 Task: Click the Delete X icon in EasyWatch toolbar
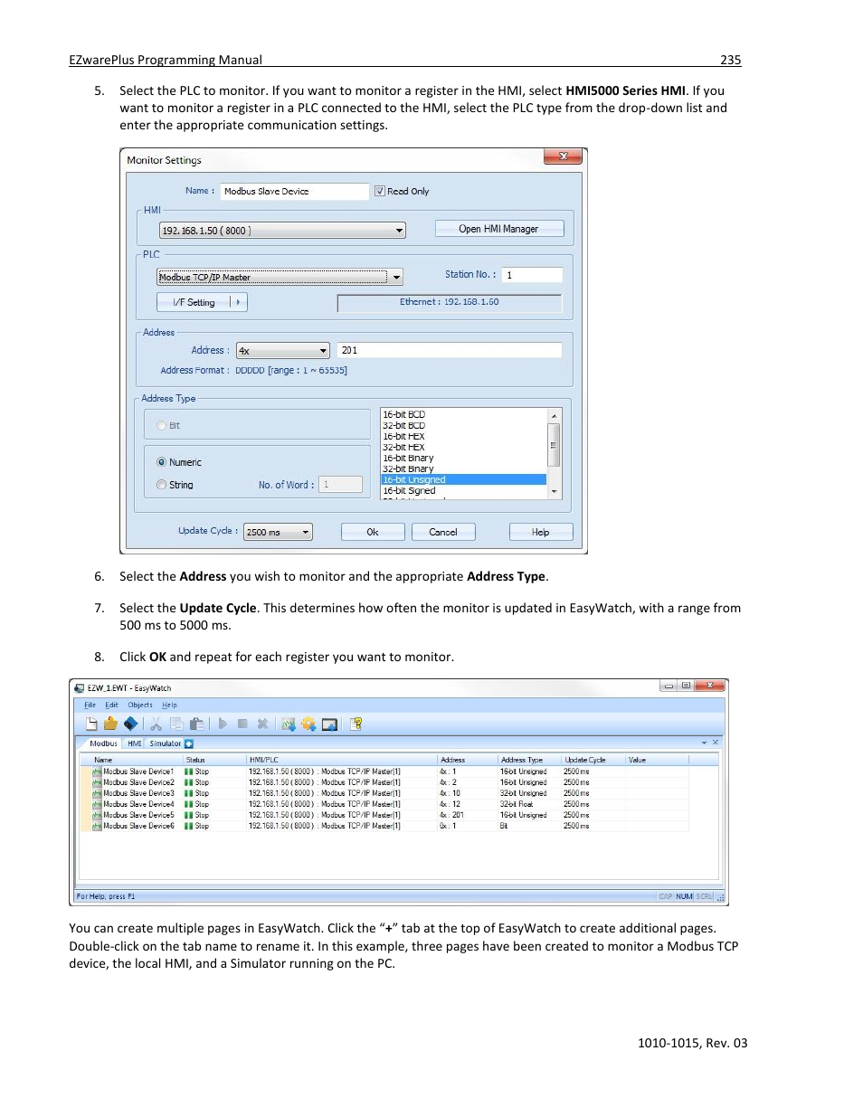262,724
